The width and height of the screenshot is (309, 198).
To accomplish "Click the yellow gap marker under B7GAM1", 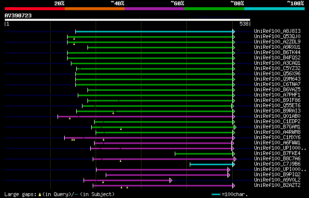I will click(x=121, y=129).
